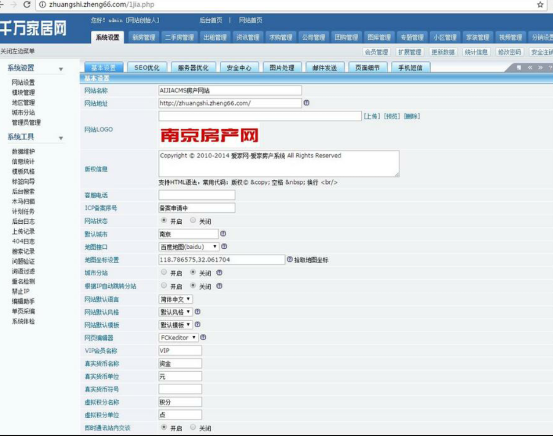553x436 pixels.
Task: Click help icon beside 网站地址 field
Action: pos(307,103)
